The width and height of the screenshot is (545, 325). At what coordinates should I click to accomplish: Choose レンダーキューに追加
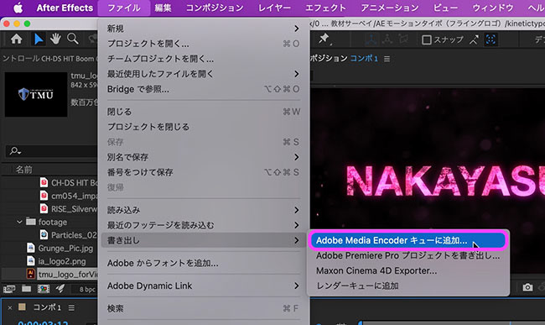click(408, 286)
